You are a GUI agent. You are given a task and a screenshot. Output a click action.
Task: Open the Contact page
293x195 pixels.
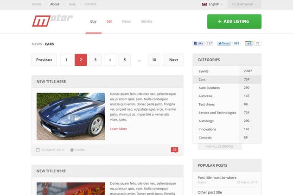[x=90, y=4]
